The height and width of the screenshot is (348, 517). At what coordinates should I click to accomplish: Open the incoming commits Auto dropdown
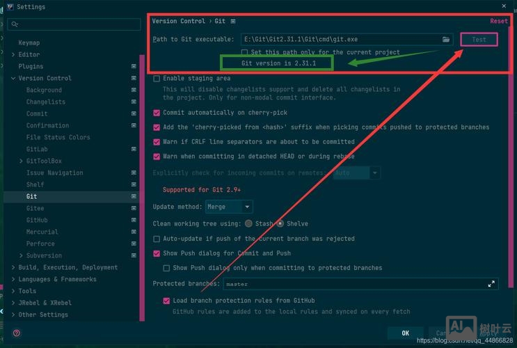[x=357, y=173]
